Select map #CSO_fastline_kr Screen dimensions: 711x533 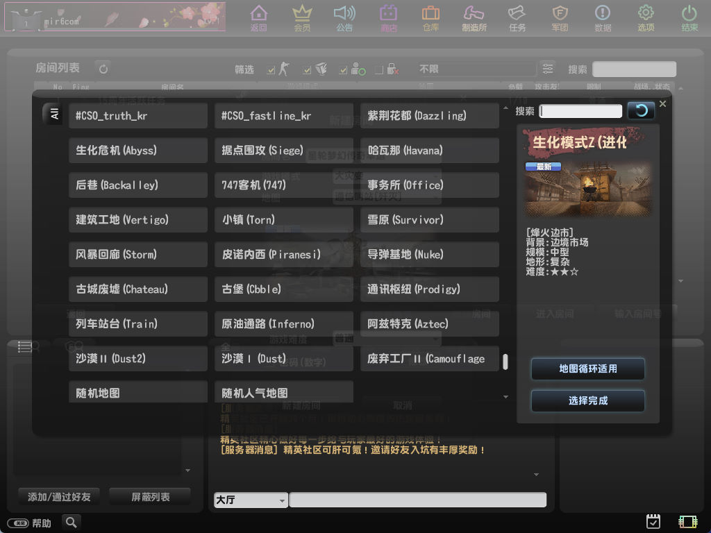point(284,116)
